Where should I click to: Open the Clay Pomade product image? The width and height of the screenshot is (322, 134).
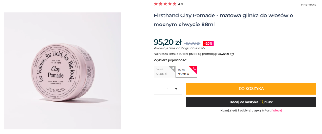point(63,71)
